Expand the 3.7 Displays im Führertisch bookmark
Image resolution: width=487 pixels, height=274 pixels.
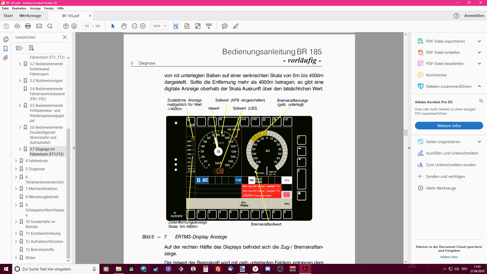pos(20,149)
